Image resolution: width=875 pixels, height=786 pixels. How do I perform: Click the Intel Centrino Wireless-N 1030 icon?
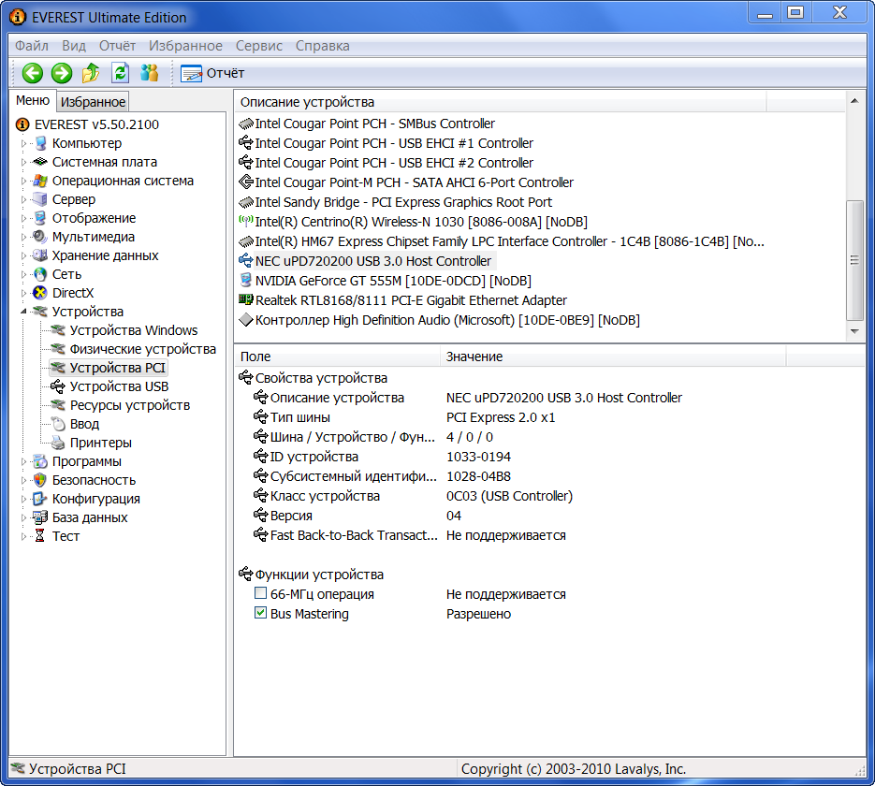coord(246,222)
